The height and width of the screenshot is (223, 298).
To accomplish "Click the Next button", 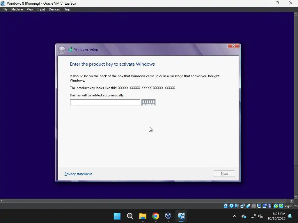I will click(x=224, y=174).
